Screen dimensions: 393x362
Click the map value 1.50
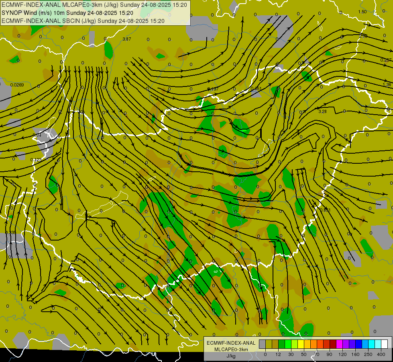(x=362, y=12)
